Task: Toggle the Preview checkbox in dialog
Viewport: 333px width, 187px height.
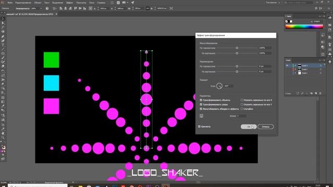Action: pos(199,127)
